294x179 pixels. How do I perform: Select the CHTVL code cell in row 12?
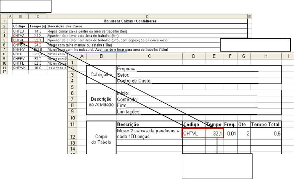[194, 133]
